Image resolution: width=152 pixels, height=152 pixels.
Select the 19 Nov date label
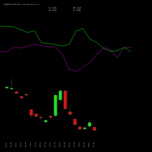coord(40,145)
